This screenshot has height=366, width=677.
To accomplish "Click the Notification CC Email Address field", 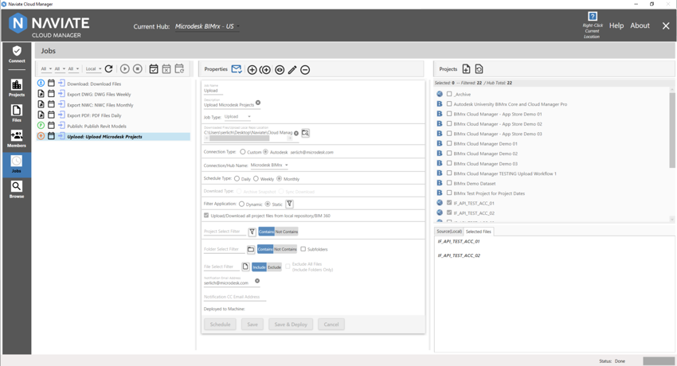I will (x=235, y=297).
